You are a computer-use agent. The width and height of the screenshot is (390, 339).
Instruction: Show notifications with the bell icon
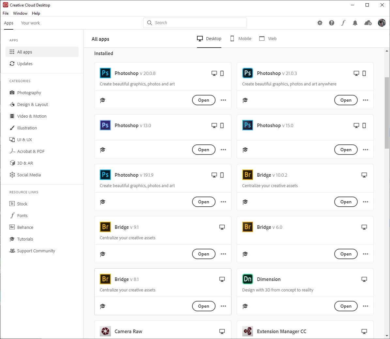click(x=355, y=23)
